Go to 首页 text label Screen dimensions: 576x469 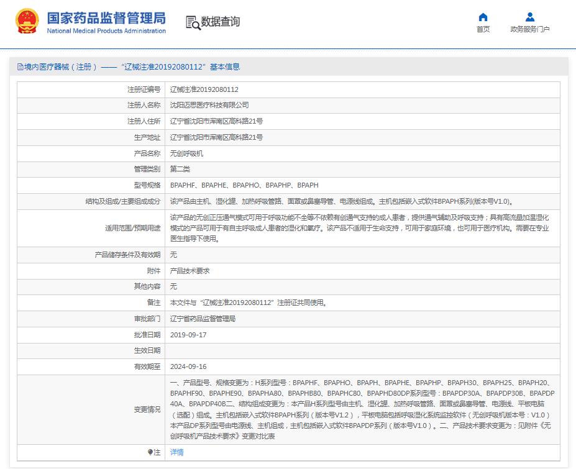(x=483, y=29)
